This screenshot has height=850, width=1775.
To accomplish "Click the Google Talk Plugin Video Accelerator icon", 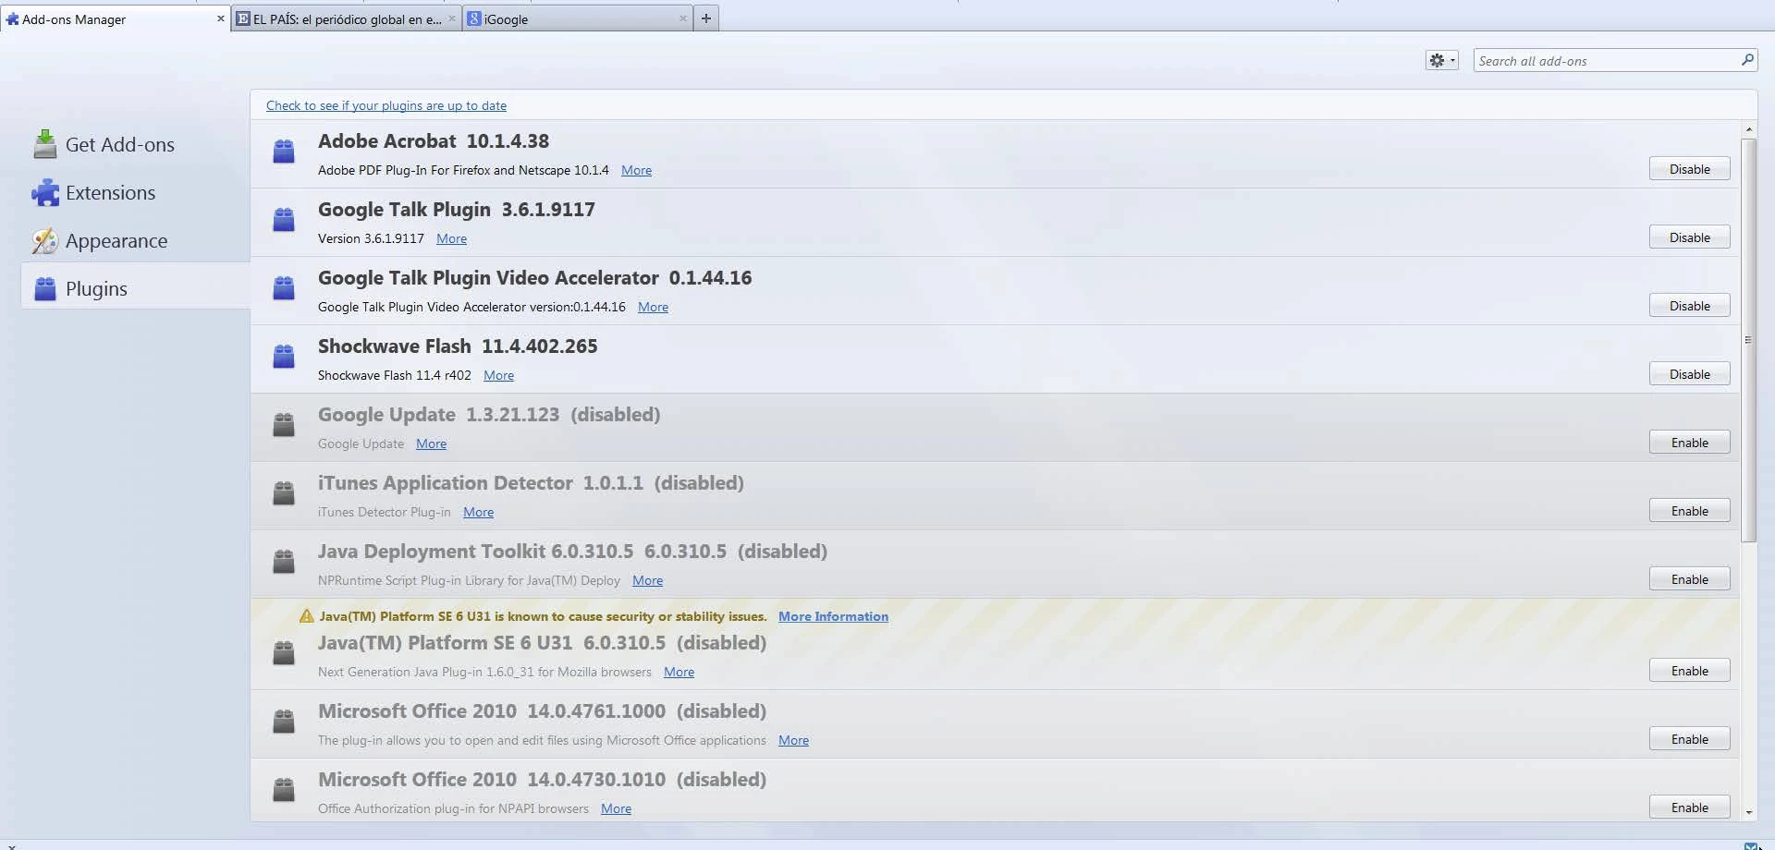I will coord(284,287).
